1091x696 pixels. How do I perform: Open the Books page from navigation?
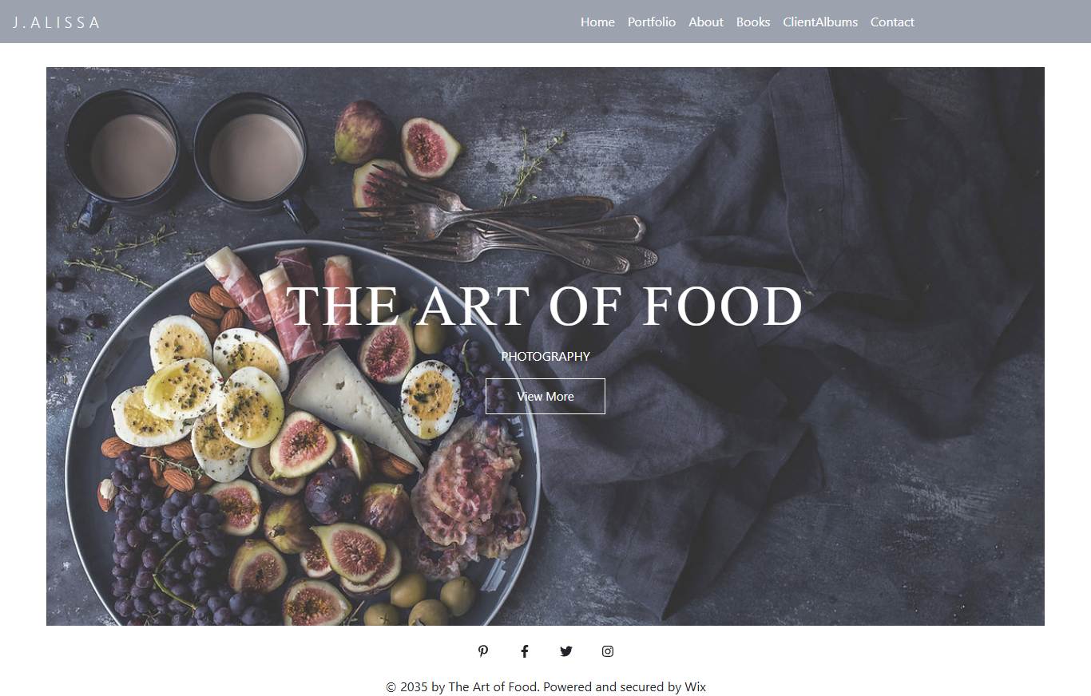[x=753, y=22]
